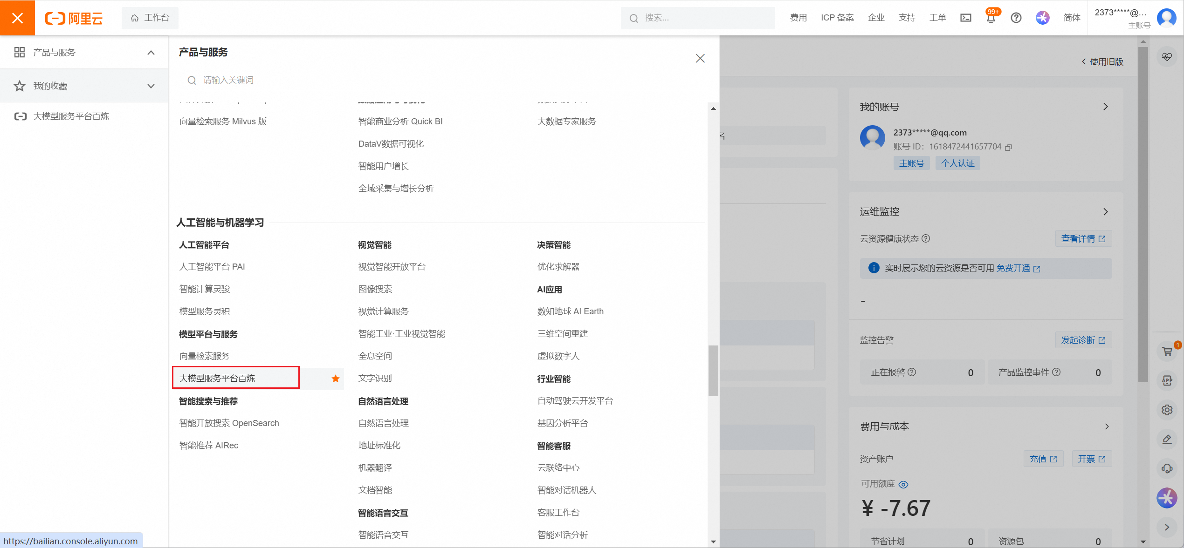Open the API tool icon in right sidebar
This screenshot has height=548, width=1184.
pyautogui.click(x=1167, y=381)
